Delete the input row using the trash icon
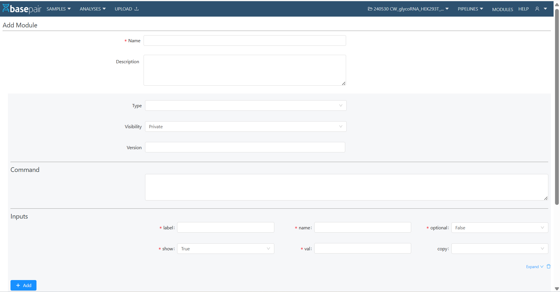The image size is (560, 292). (549, 266)
